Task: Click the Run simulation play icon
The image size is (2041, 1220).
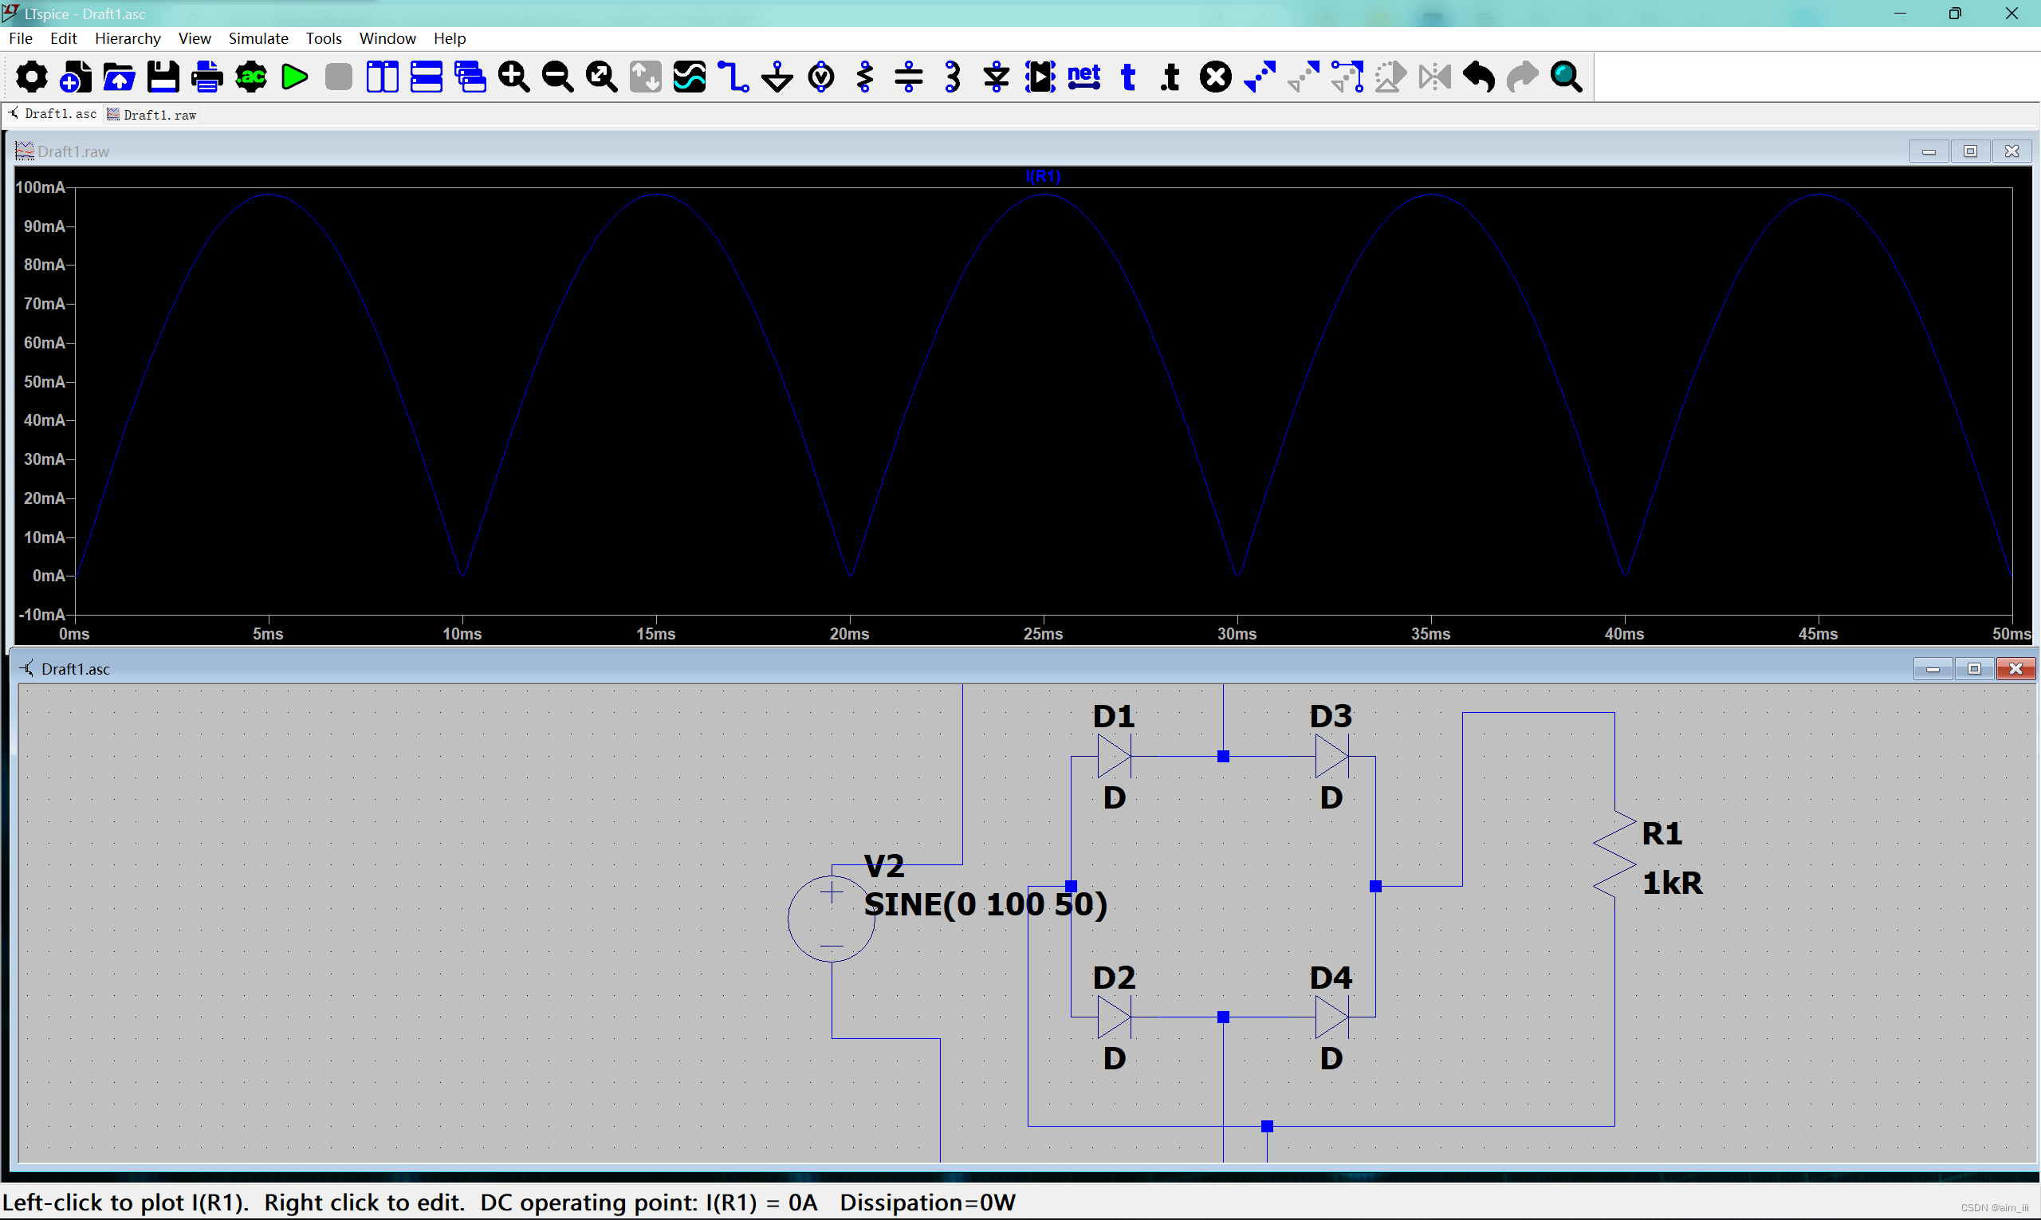Action: [294, 77]
